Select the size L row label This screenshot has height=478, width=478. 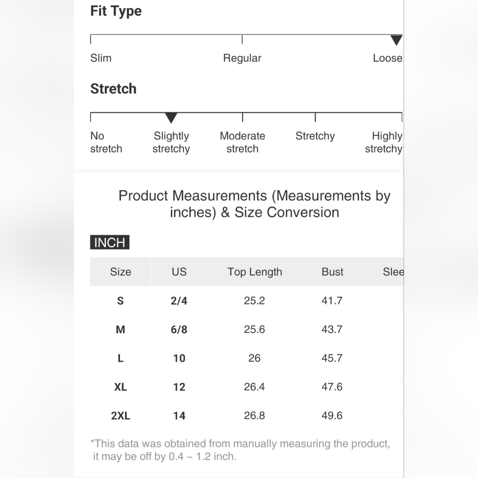click(120, 358)
